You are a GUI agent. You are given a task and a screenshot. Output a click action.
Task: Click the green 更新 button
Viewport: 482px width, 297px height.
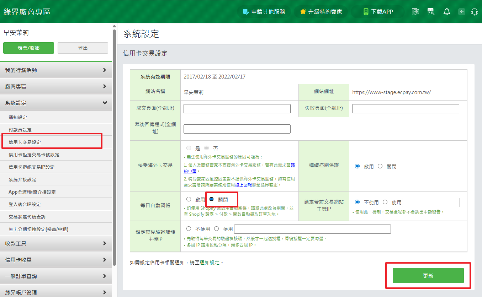pos(428,276)
